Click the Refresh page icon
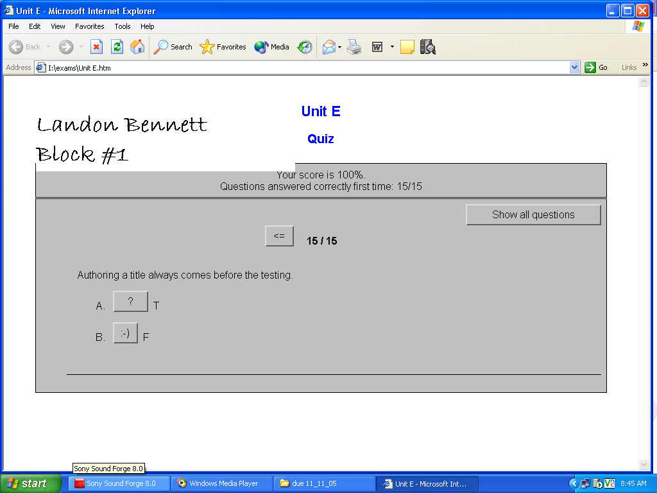Viewport: 657px width, 493px height. pyautogui.click(x=117, y=47)
